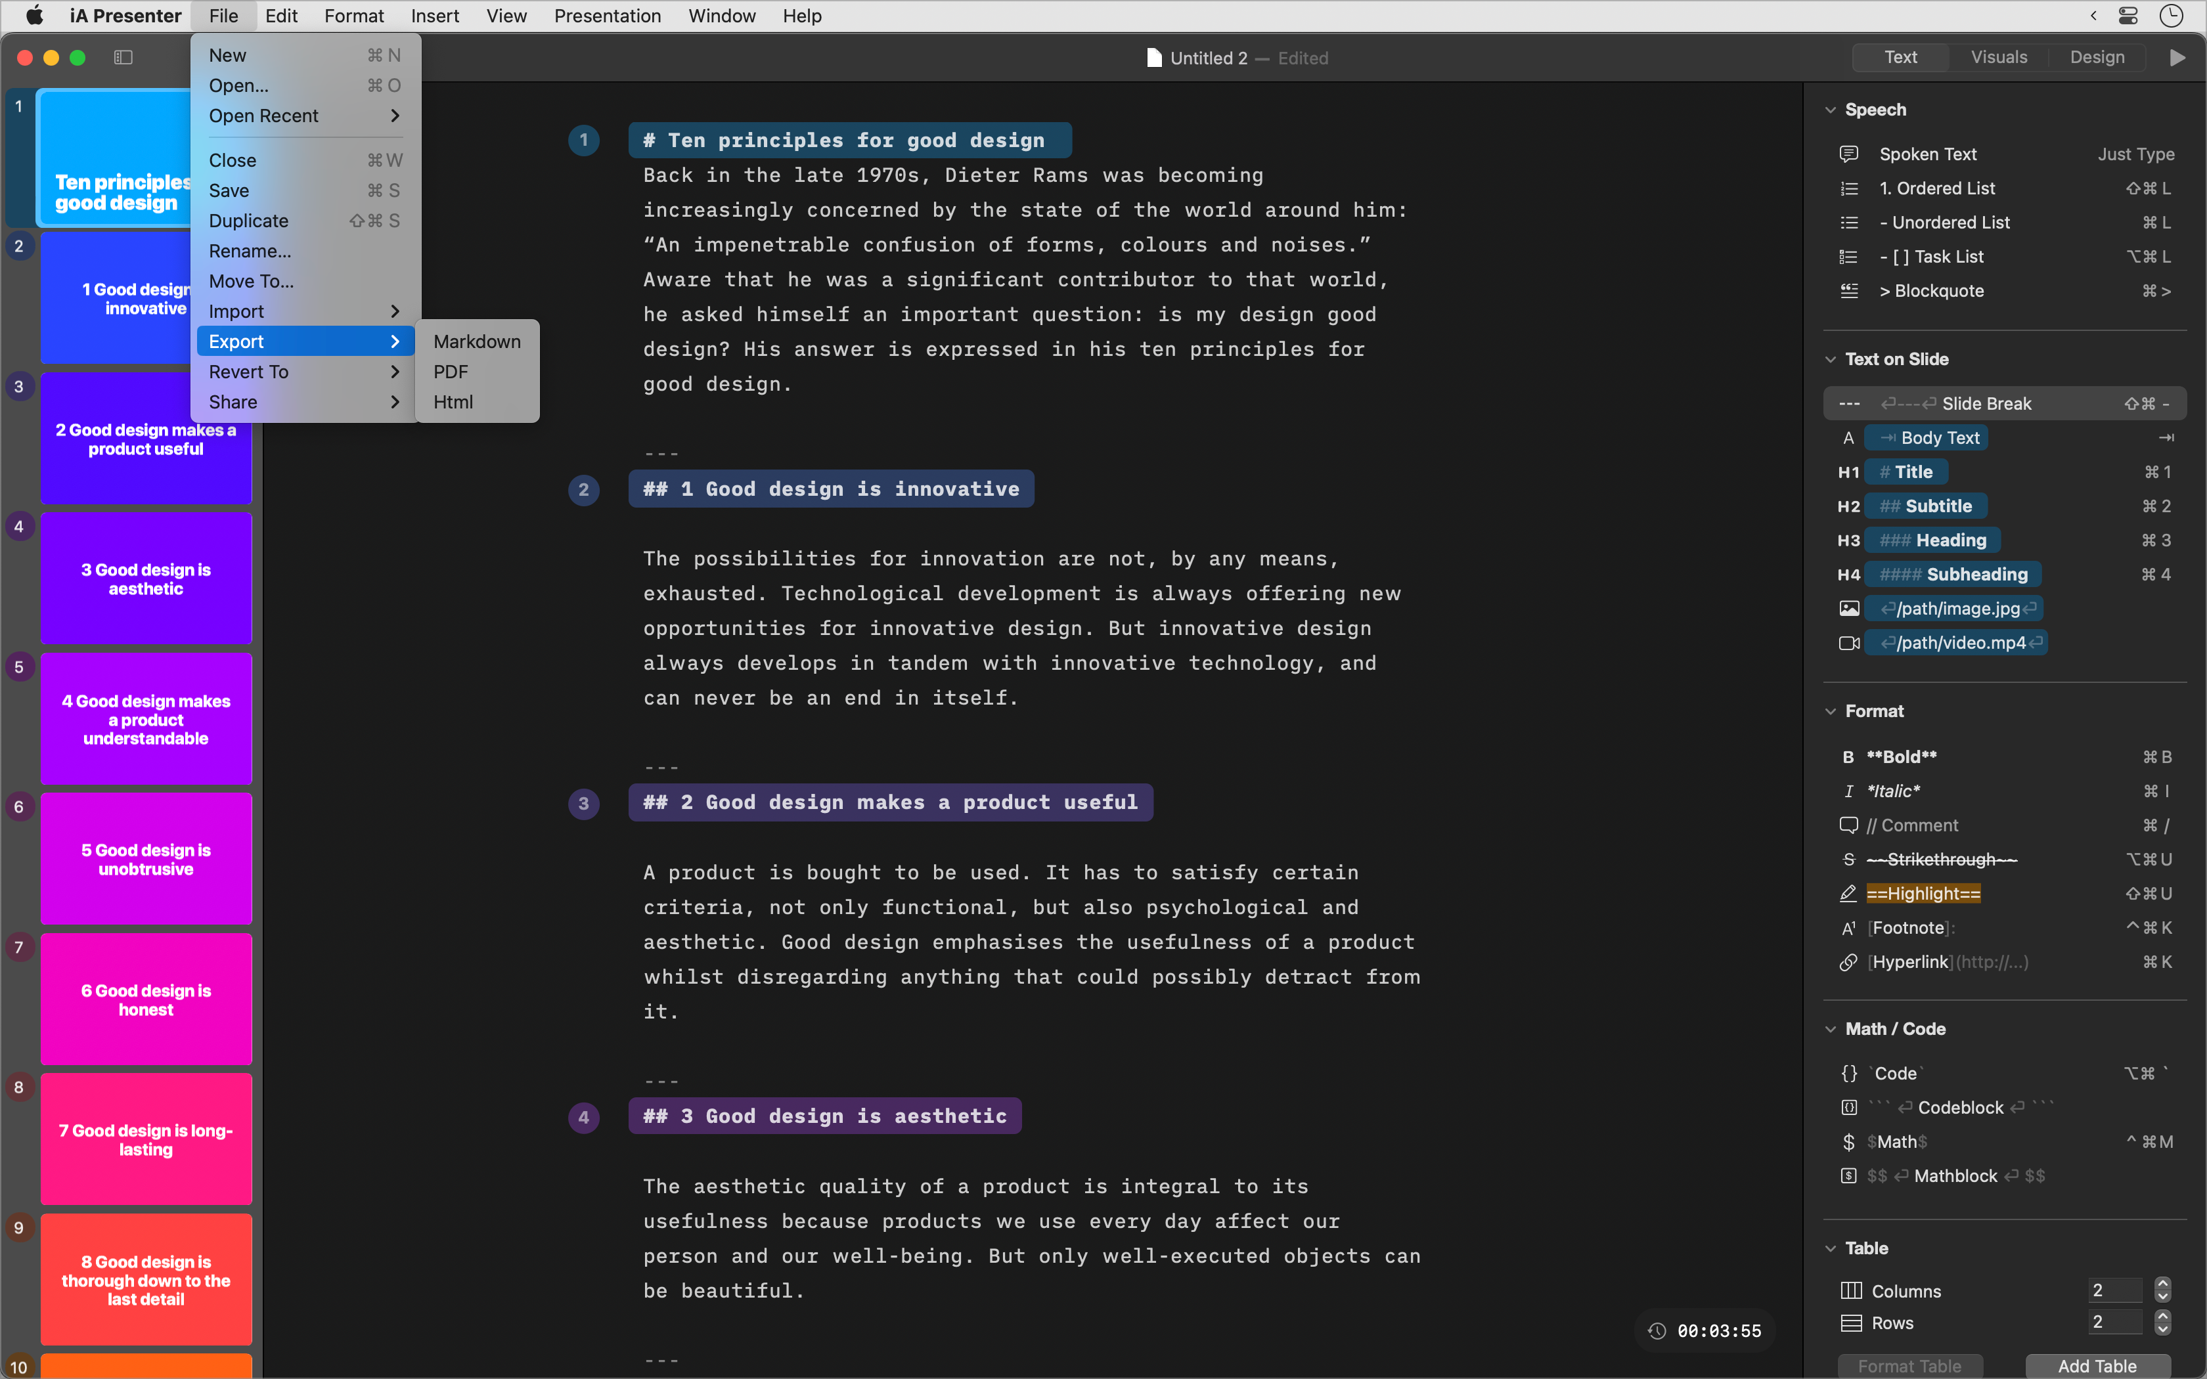Click the Add Table button
The width and height of the screenshot is (2207, 1379).
(2097, 1365)
